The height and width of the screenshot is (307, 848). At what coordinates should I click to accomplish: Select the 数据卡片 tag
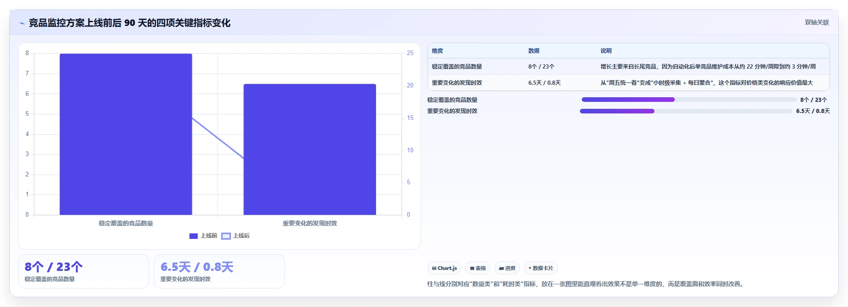pos(540,268)
